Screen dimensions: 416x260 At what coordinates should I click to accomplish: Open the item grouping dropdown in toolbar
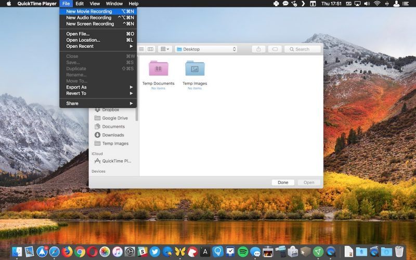click(165, 49)
